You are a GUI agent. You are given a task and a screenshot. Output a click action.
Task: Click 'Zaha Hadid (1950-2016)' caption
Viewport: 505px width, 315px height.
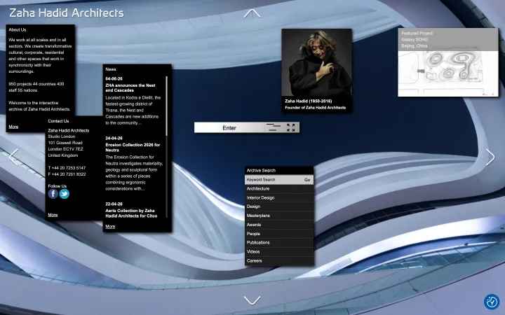pyautogui.click(x=308, y=101)
